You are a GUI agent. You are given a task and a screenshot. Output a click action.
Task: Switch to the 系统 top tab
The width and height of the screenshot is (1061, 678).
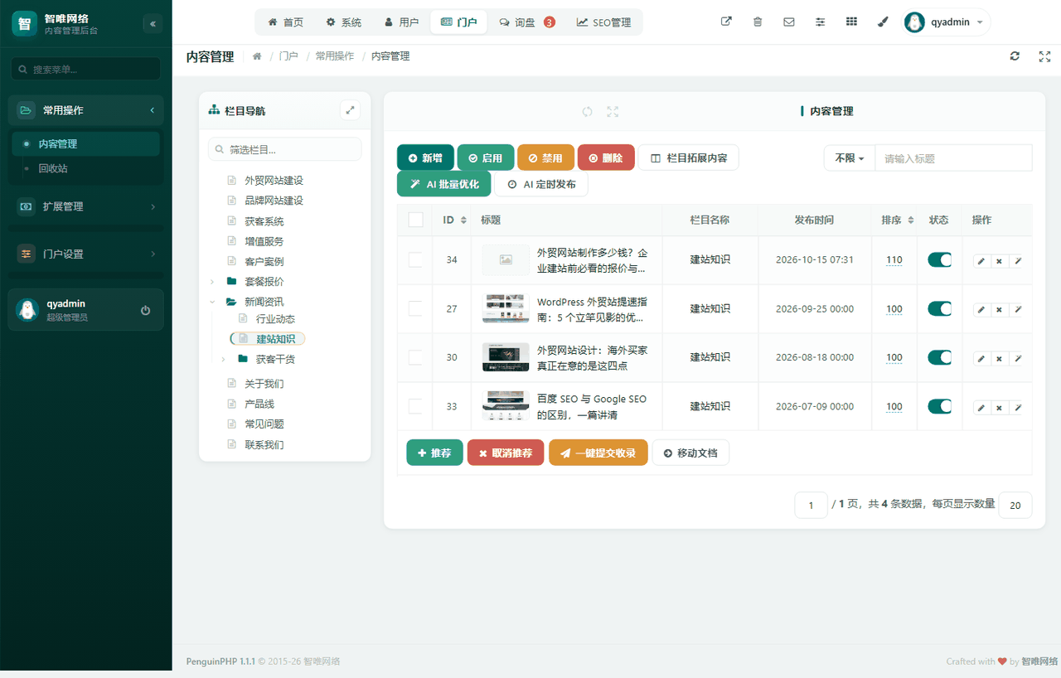343,22
